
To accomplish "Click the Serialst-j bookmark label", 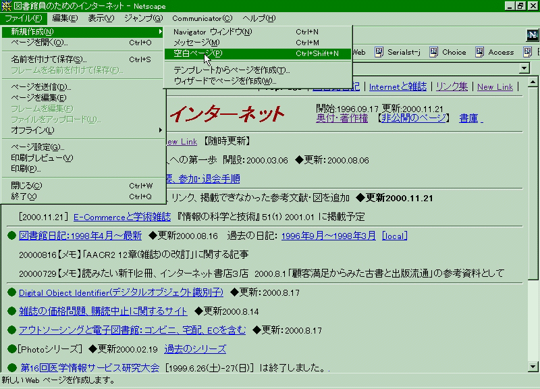I will [404, 52].
